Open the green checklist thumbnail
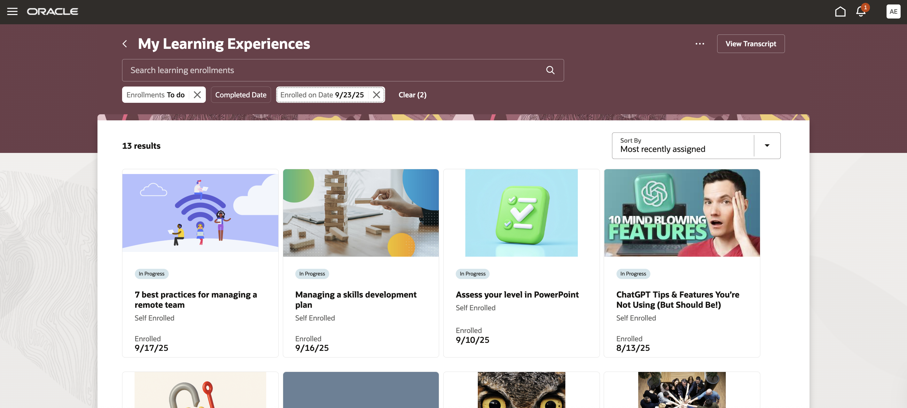Viewport: 907px width, 408px height. coord(521,213)
